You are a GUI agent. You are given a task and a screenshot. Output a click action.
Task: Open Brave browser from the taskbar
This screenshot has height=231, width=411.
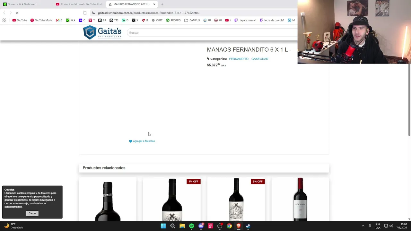(x=239, y=226)
